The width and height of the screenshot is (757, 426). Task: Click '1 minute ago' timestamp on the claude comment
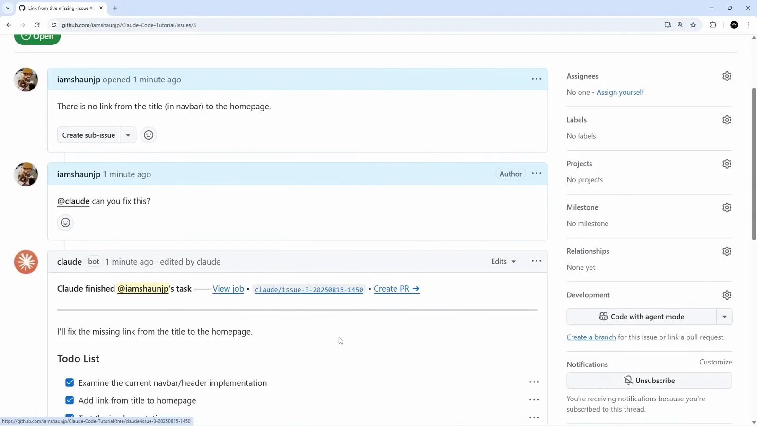(129, 262)
